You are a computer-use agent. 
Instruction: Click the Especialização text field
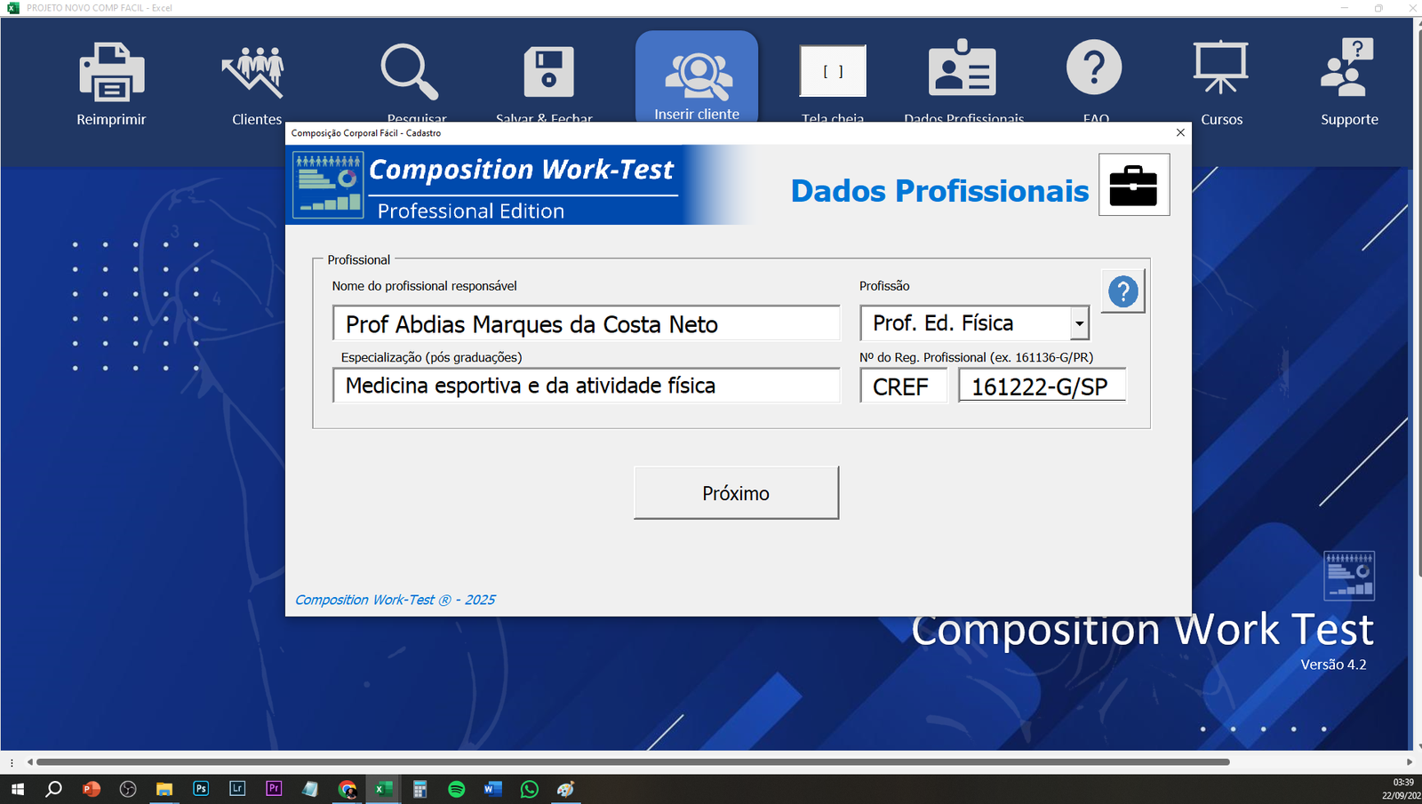587,386
